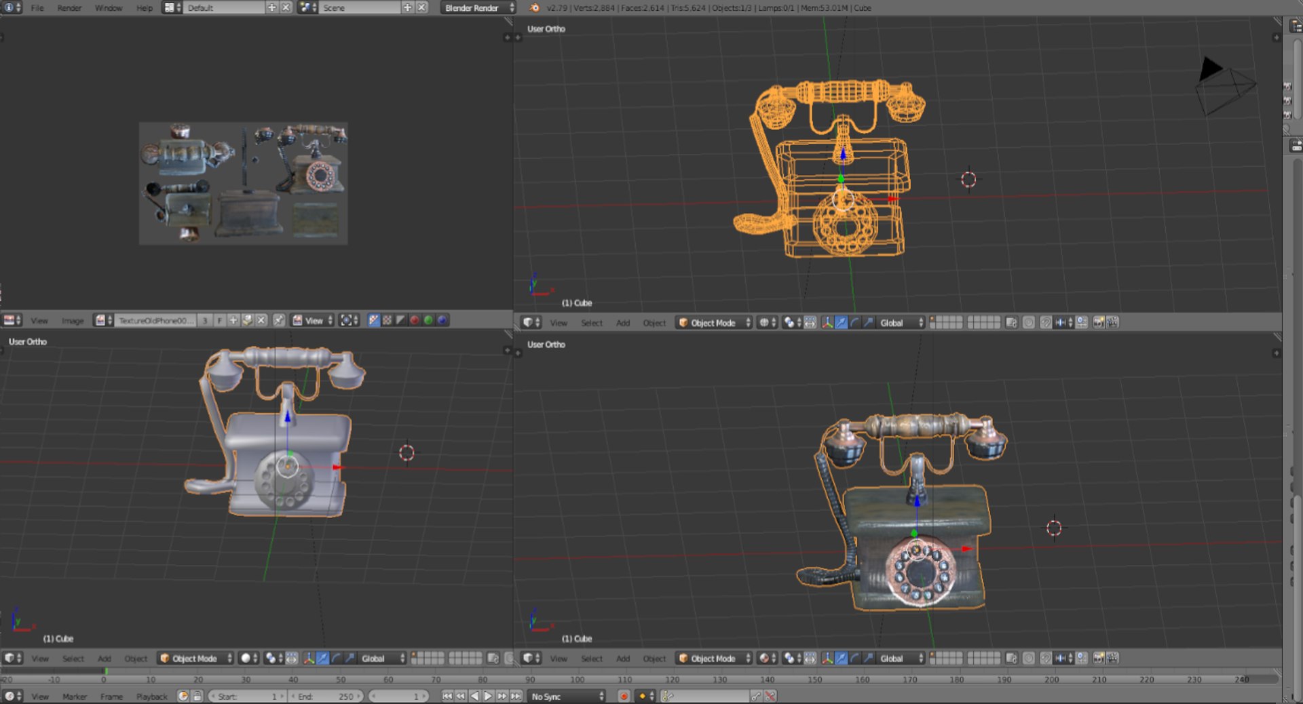Click the image user count button showing 3
This screenshot has width=1303, height=704.
pos(204,320)
